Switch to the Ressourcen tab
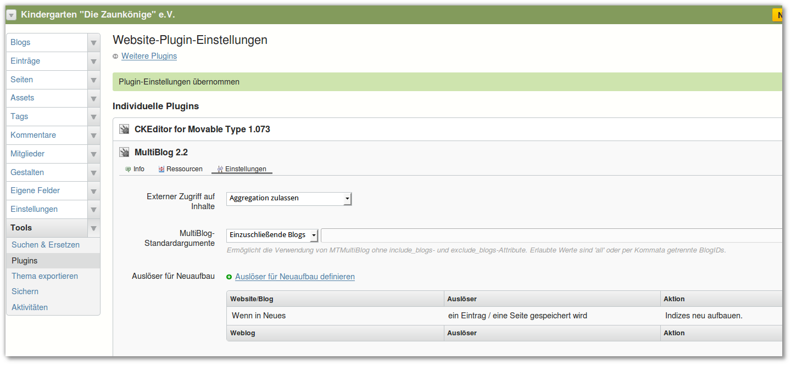Viewport: 791px width, 365px height. tap(181, 169)
